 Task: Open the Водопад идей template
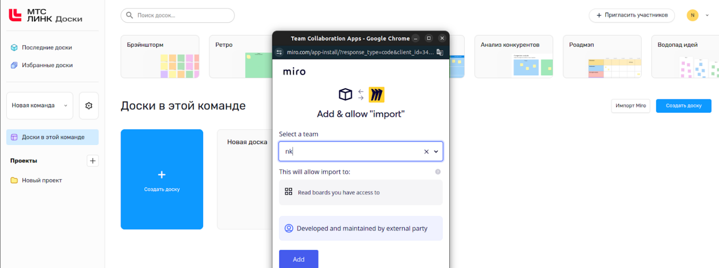[685, 57]
